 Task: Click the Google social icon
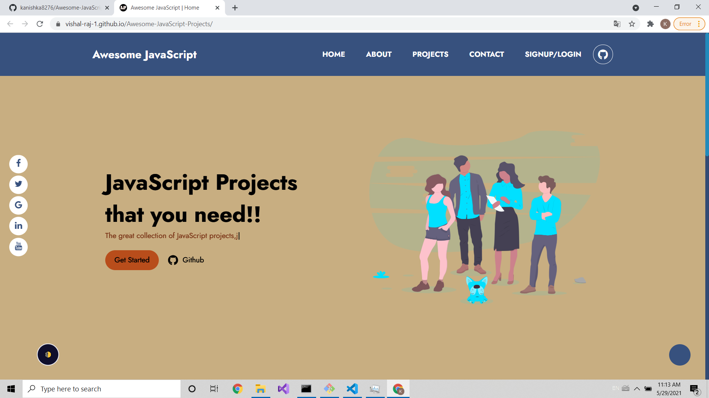18,205
